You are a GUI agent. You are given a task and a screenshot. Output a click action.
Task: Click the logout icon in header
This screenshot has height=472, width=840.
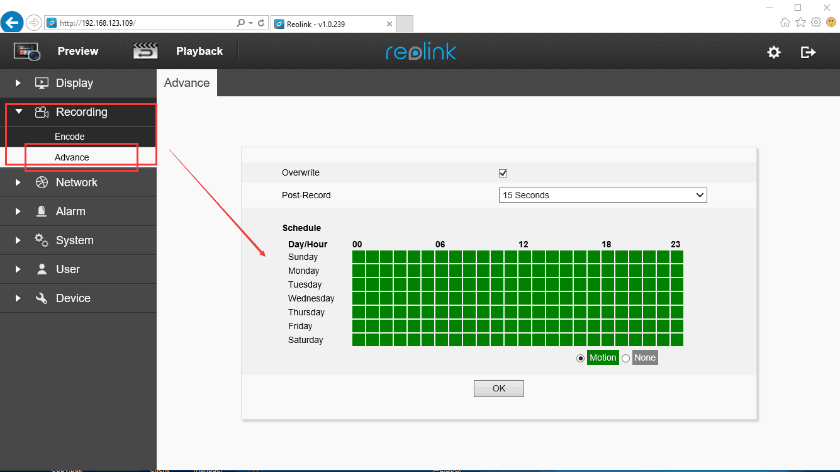(x=808, y=52)
